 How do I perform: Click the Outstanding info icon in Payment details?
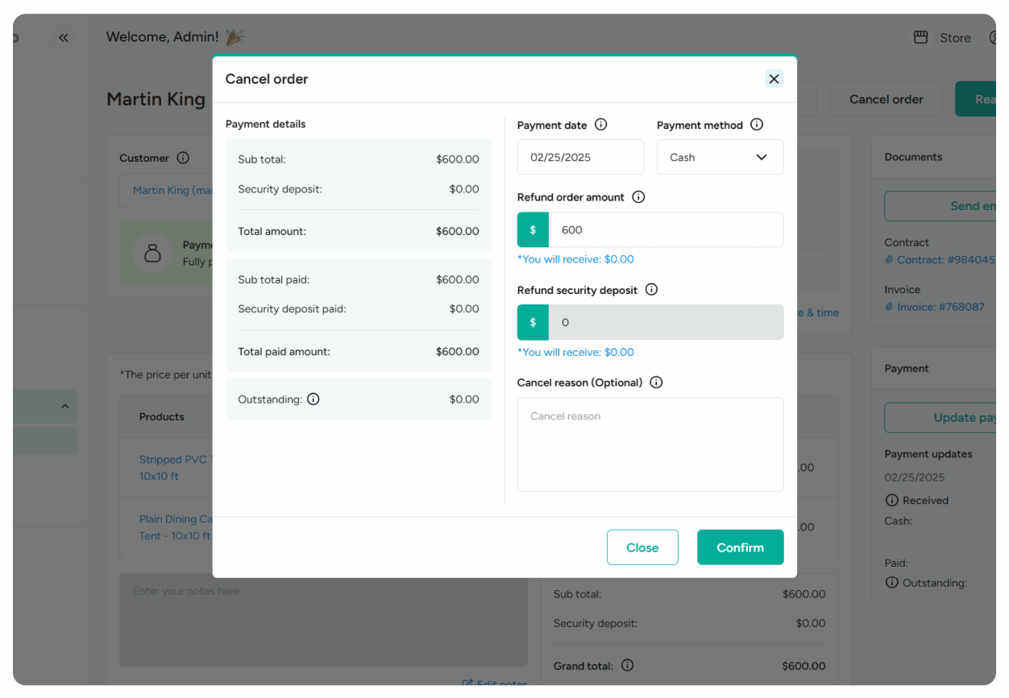(x=313, y=399)
